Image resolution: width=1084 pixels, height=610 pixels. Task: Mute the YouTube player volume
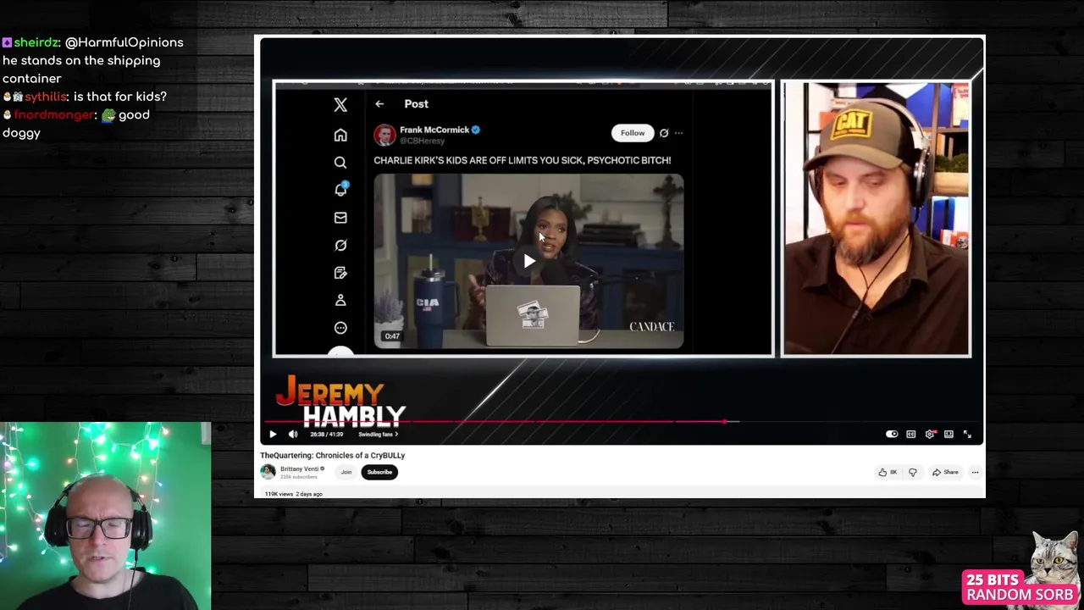pyautogui.click(x=293, y=434)
